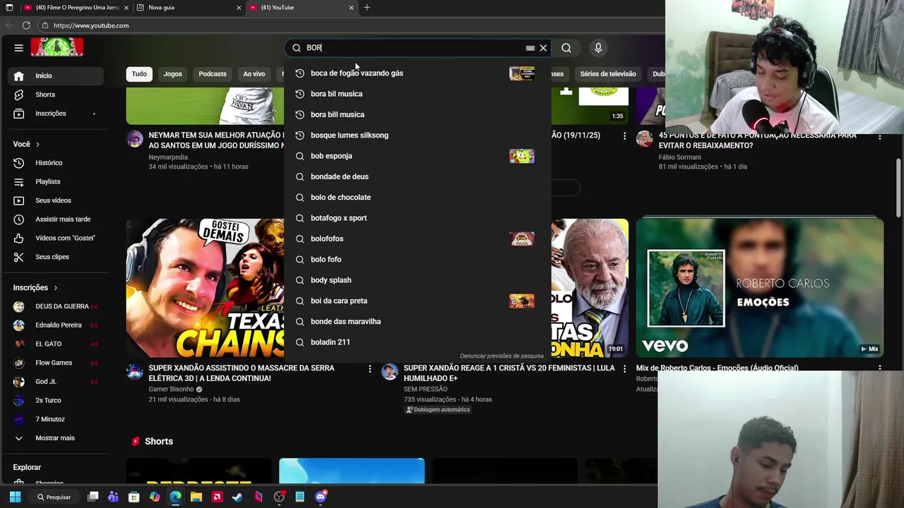Select suggestion 'boca de fogão vazando gás'
Screen dimensions: 904x508
pos(417,73)
